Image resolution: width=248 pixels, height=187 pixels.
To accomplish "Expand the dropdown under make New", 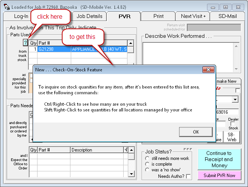I will (x=235, y=100).
